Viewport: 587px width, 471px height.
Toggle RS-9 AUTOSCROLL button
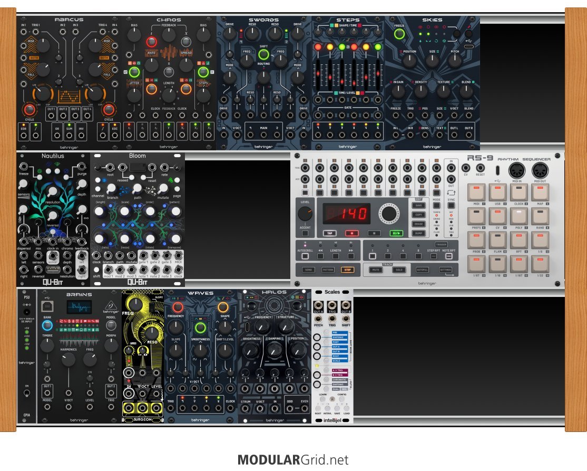pyautogui.click(x=305, y=256)
